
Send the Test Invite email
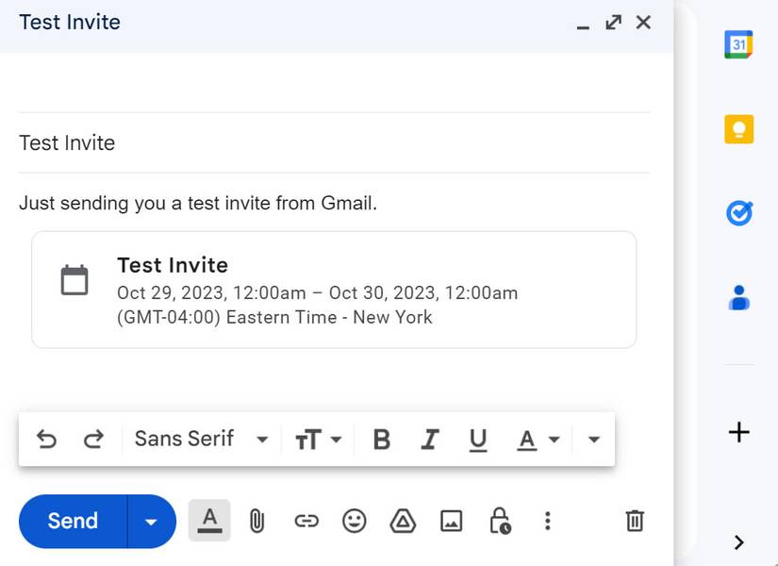(73, 522)
